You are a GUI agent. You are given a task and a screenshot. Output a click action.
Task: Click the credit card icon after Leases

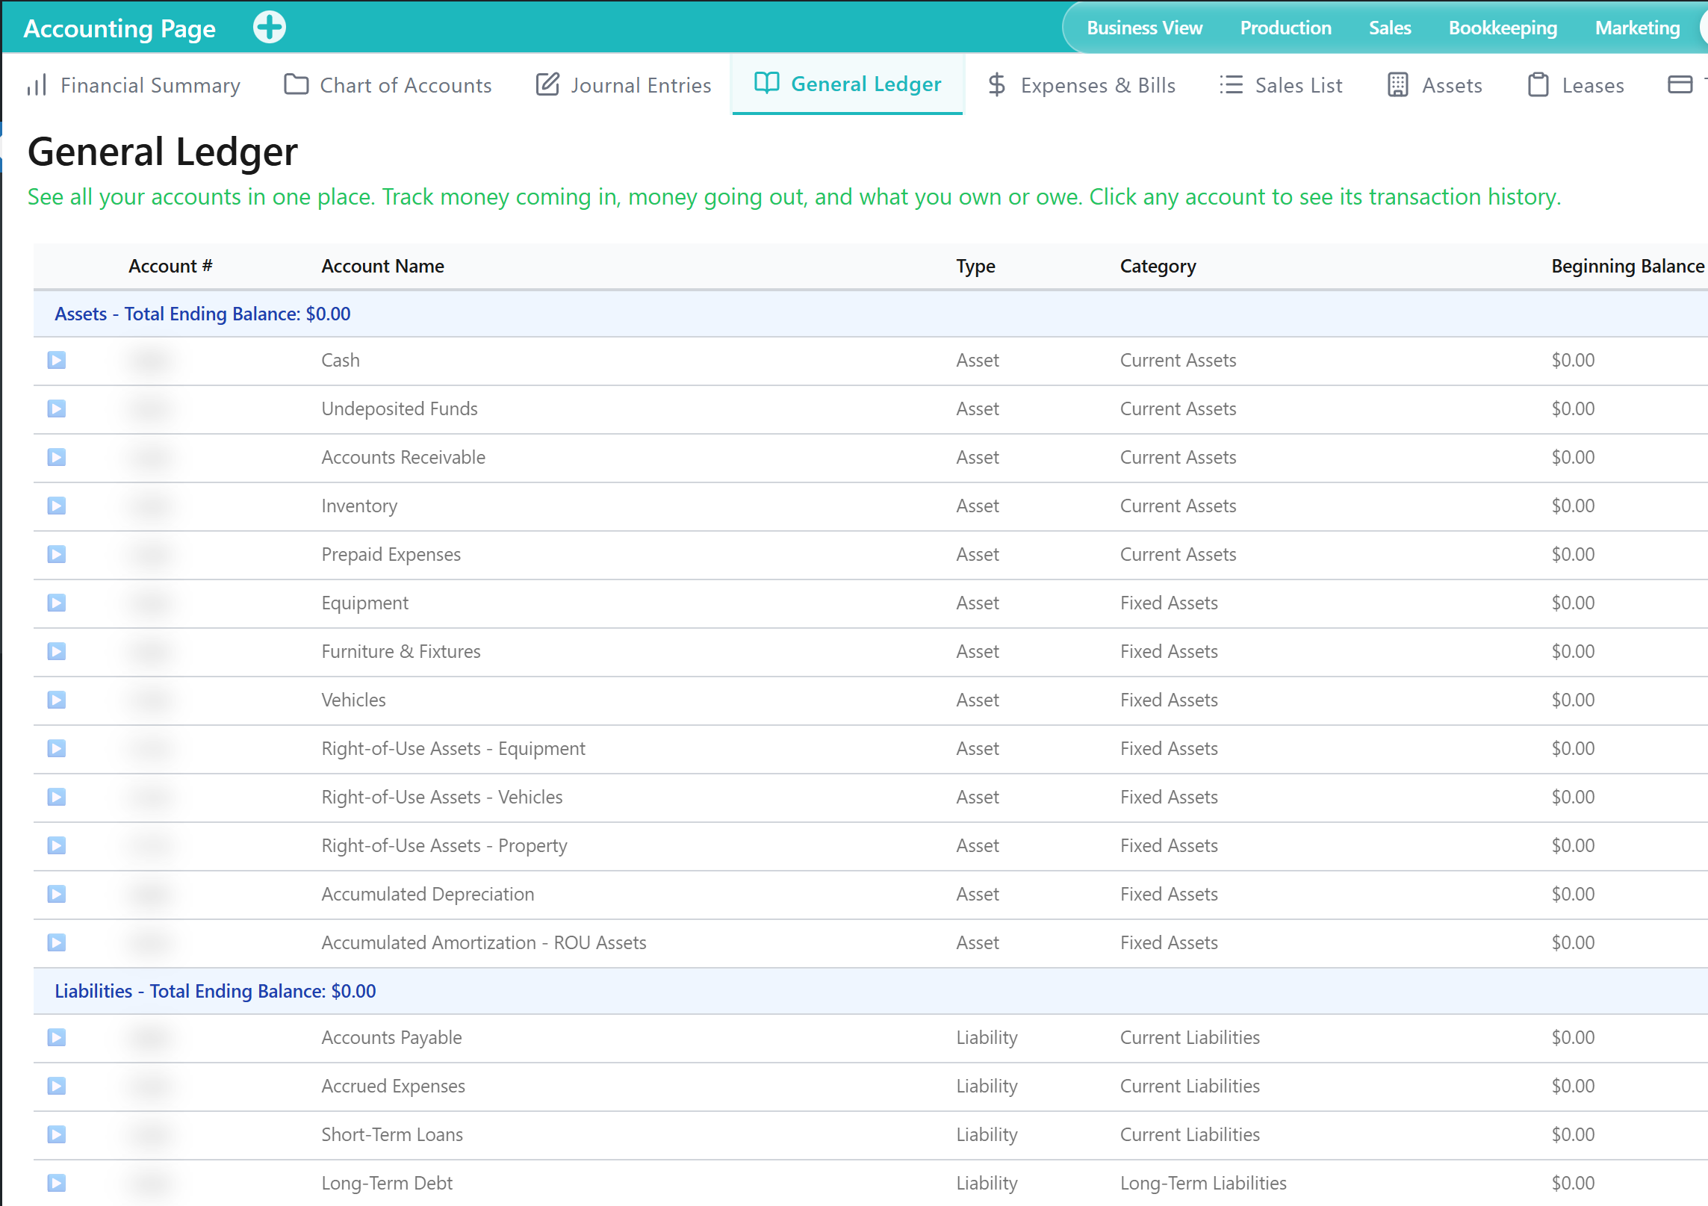coord(1680,84)
